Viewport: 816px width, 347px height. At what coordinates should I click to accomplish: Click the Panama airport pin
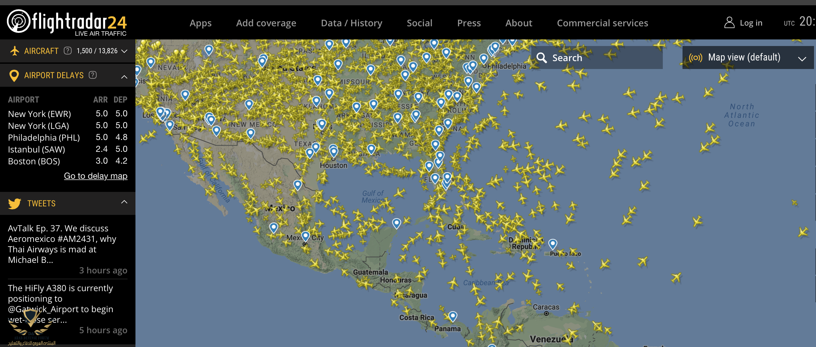coord(453,317)
